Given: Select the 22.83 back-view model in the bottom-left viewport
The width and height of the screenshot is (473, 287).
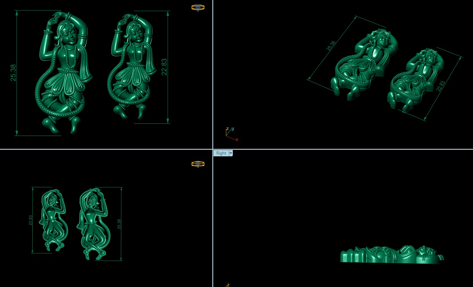Looking at the screenshot, I should point(54,220).
